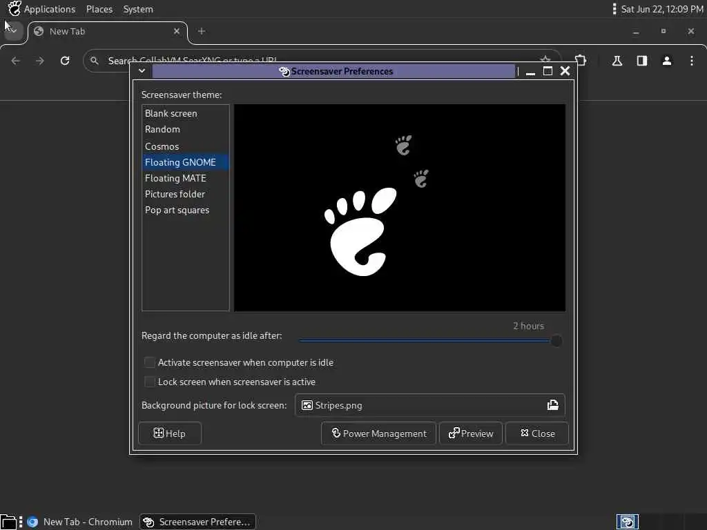The image size is (707, 530).
Task: Open Chromium tab search dropdown
Action: [13, 30]
